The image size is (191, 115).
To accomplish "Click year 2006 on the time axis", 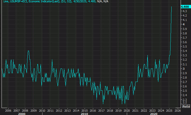I will click(x=8, y=110).
